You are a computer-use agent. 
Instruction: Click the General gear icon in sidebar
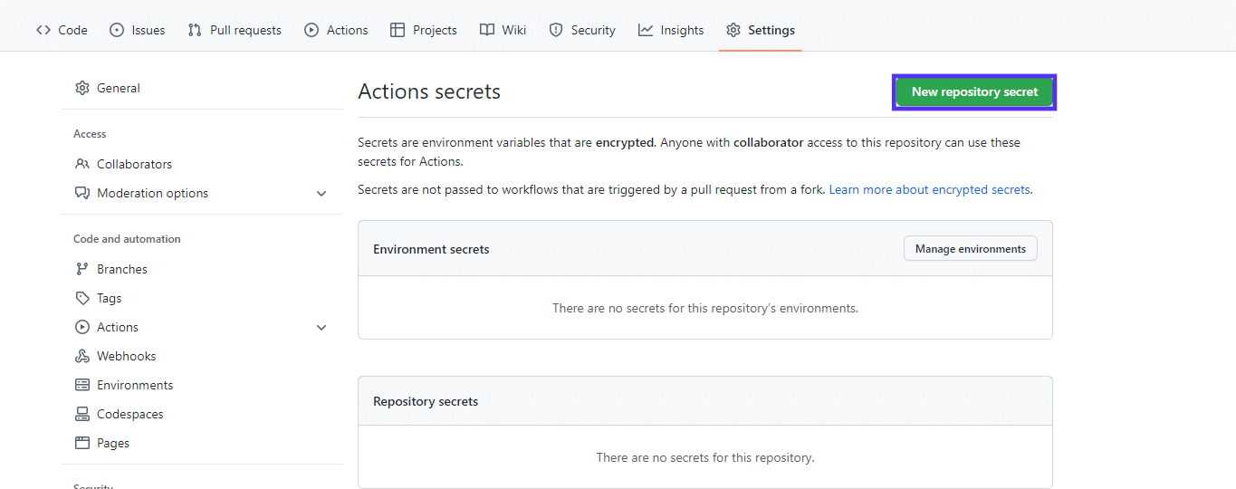pos(82,88)
